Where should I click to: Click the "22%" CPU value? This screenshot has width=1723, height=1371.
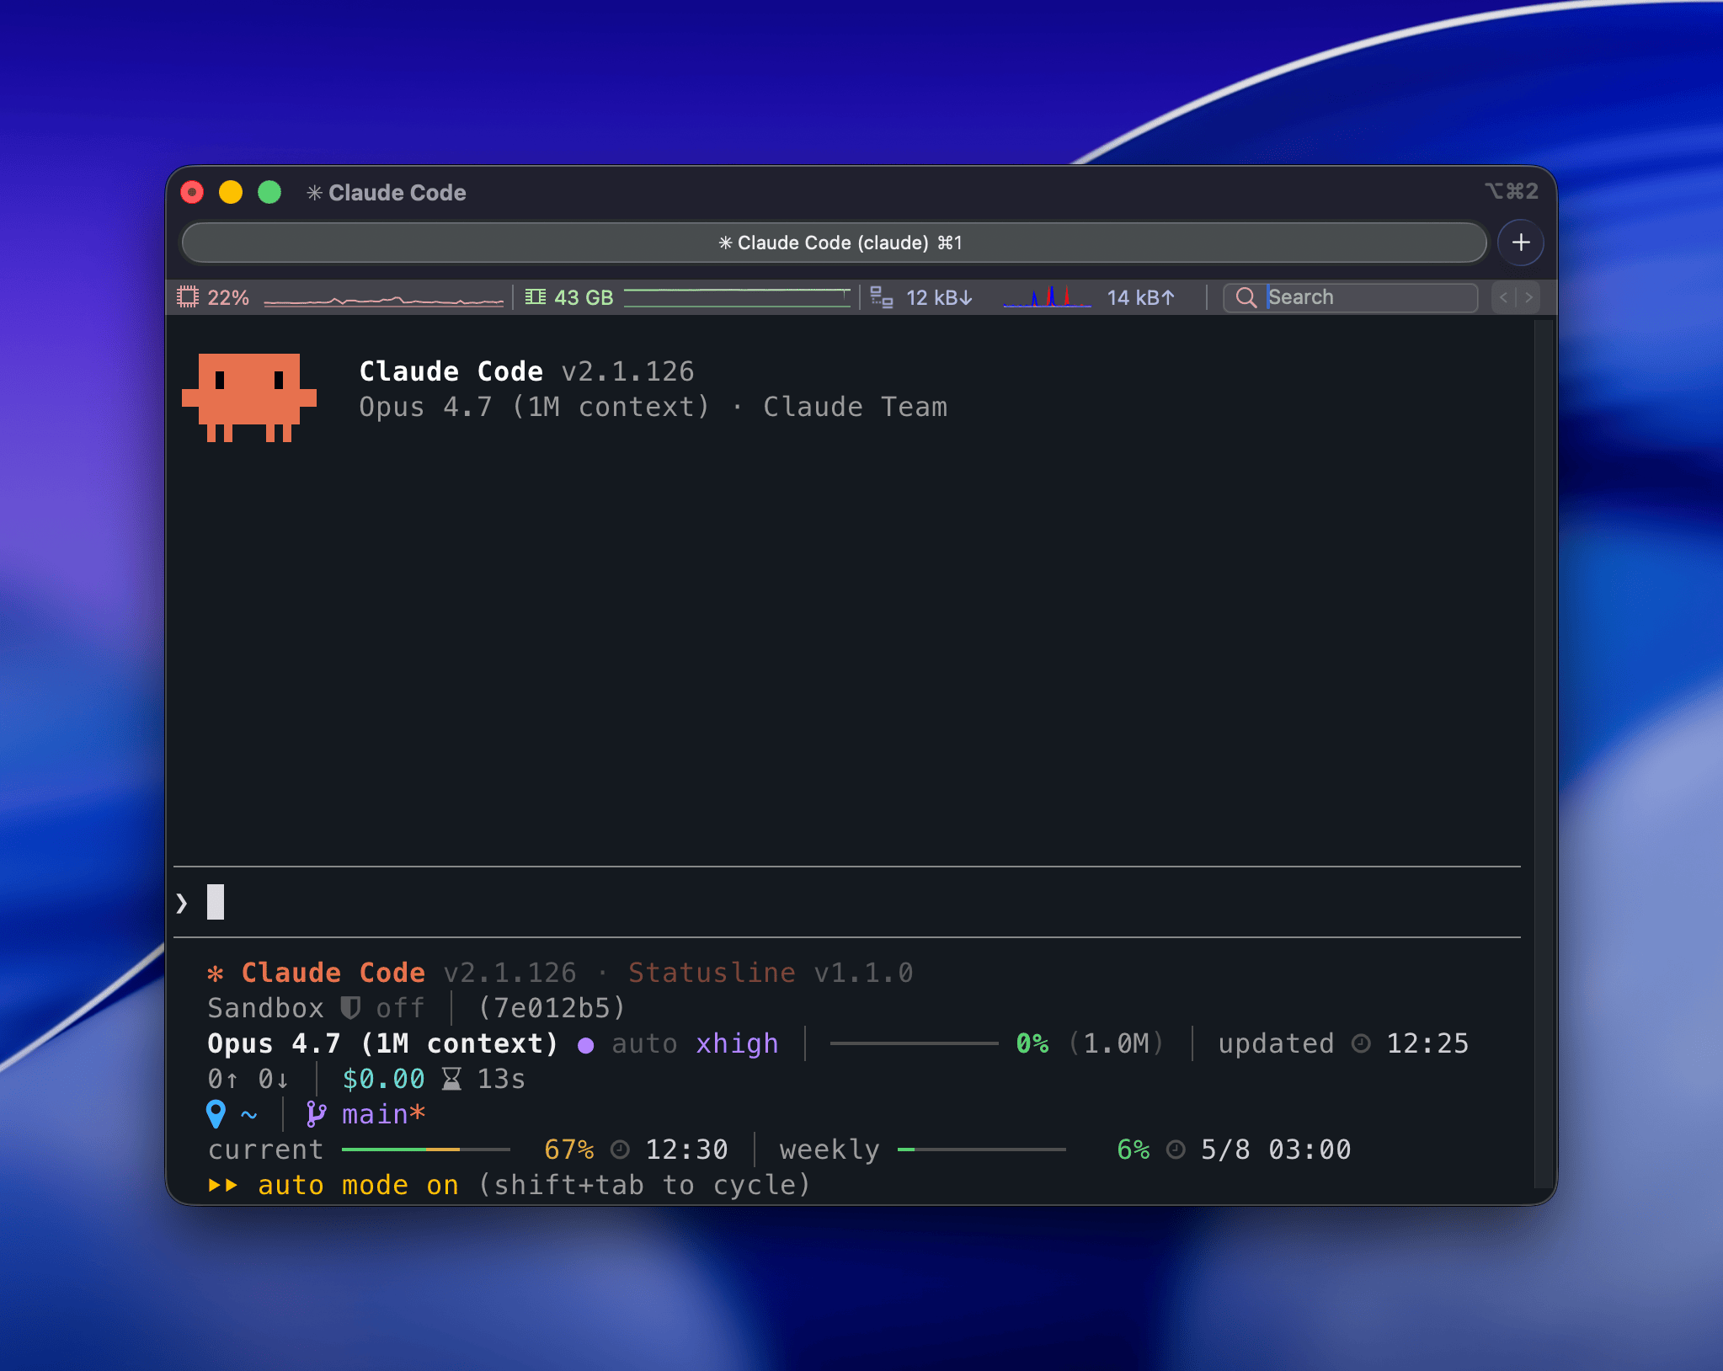[x=228, y=297]
